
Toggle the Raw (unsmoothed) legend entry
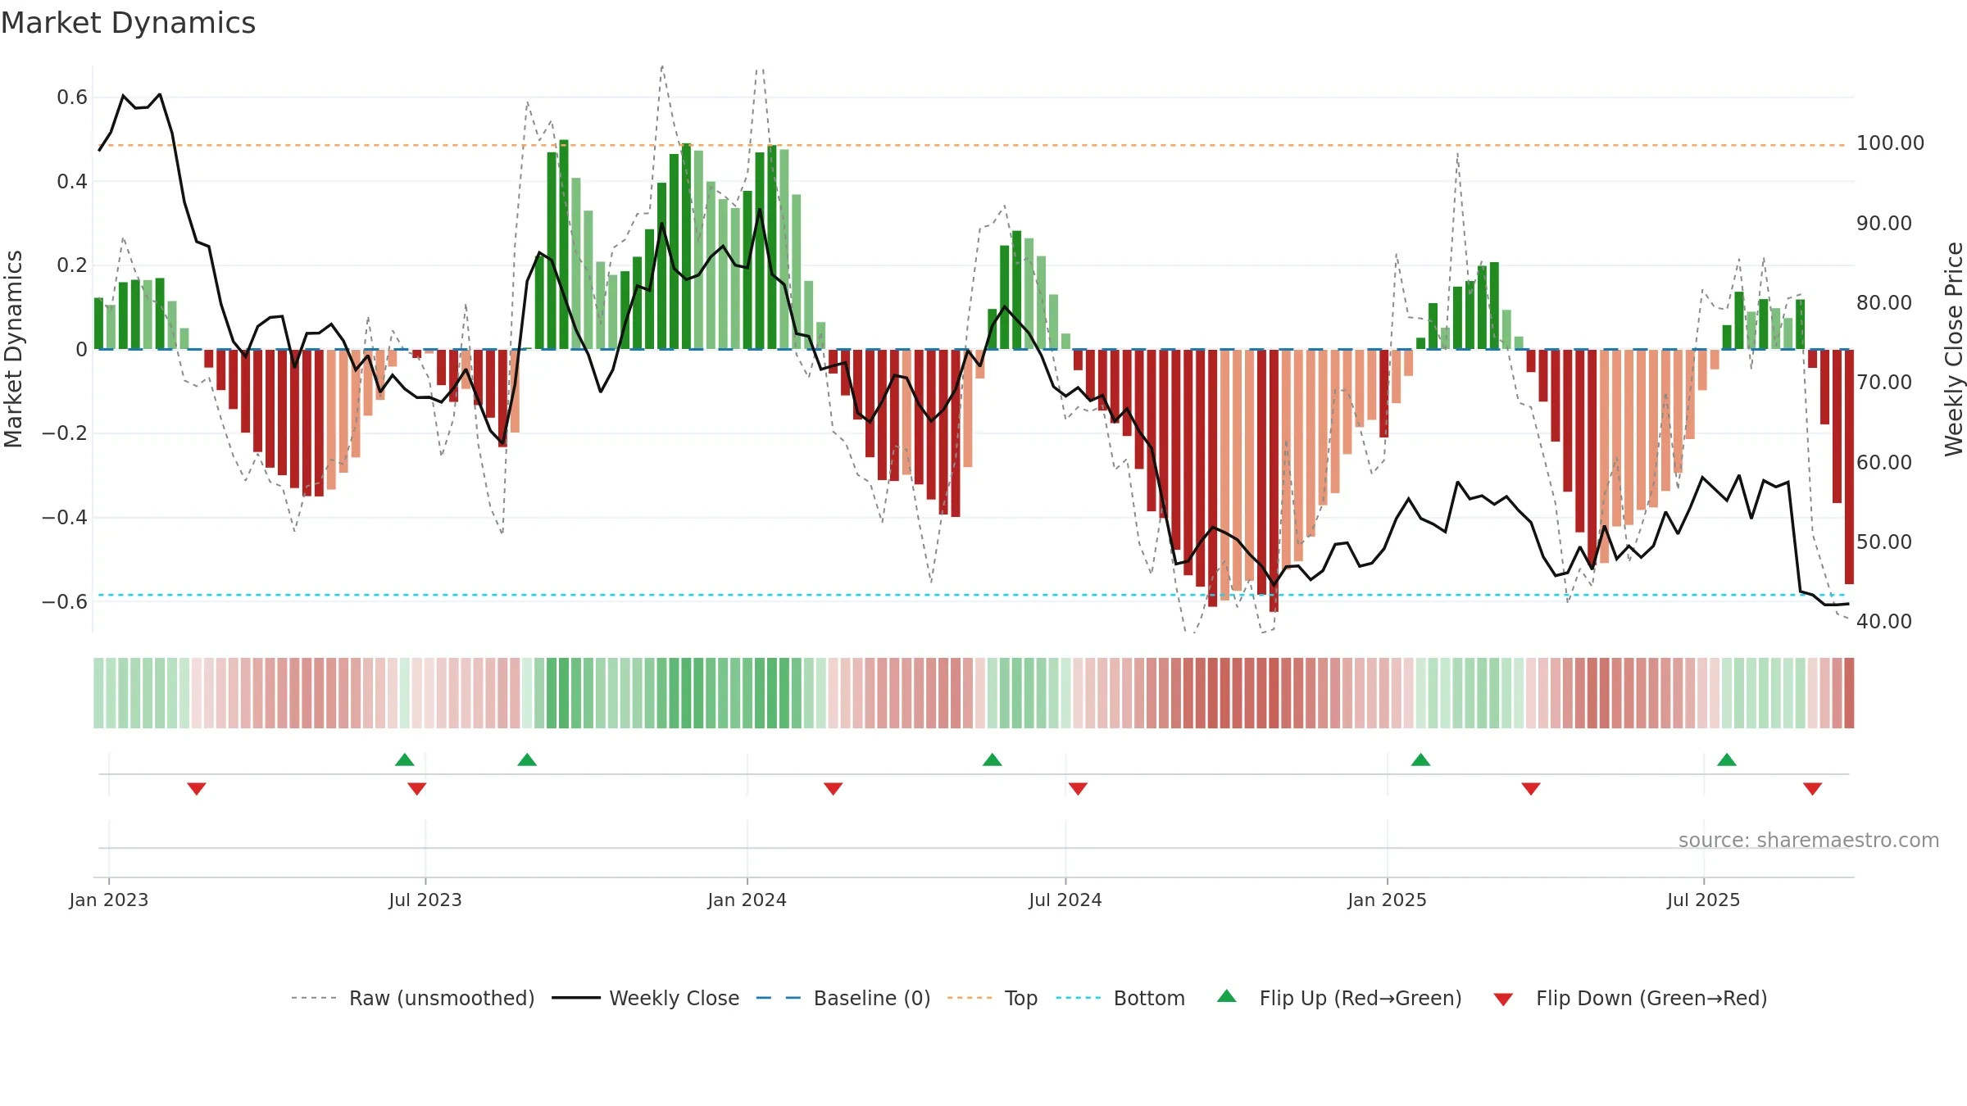pyautogui.click(x=413, y=998)
